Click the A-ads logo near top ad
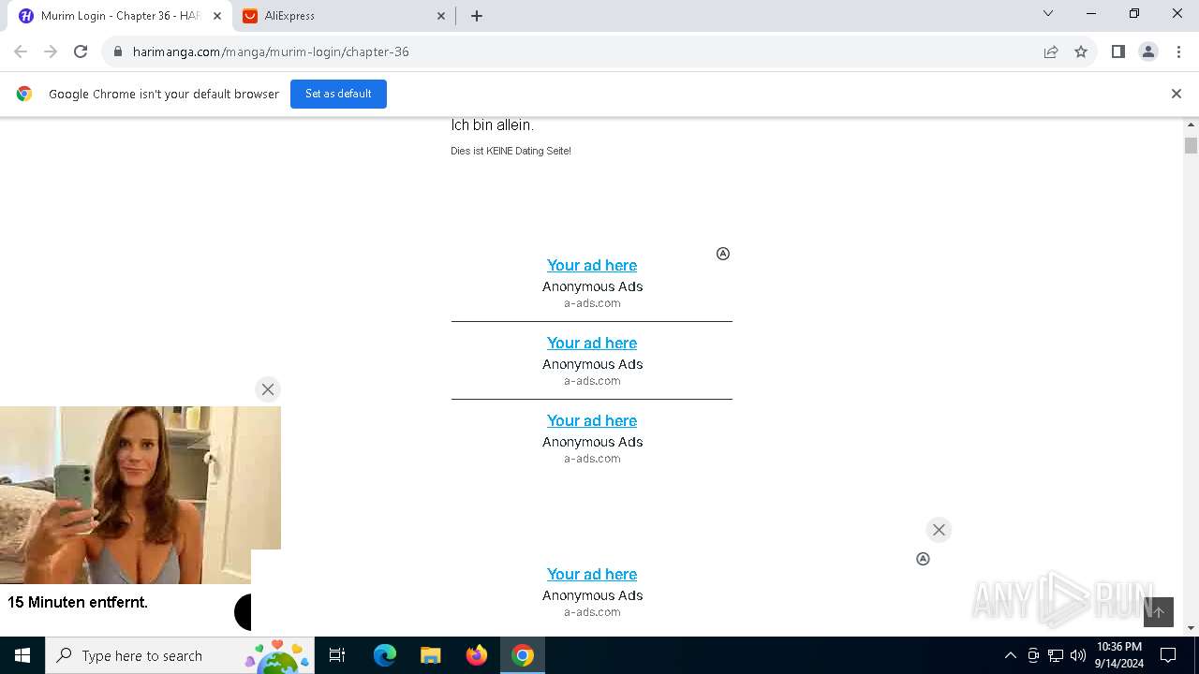The height and width of the screenshot is (674, 1199). (723, 254)
